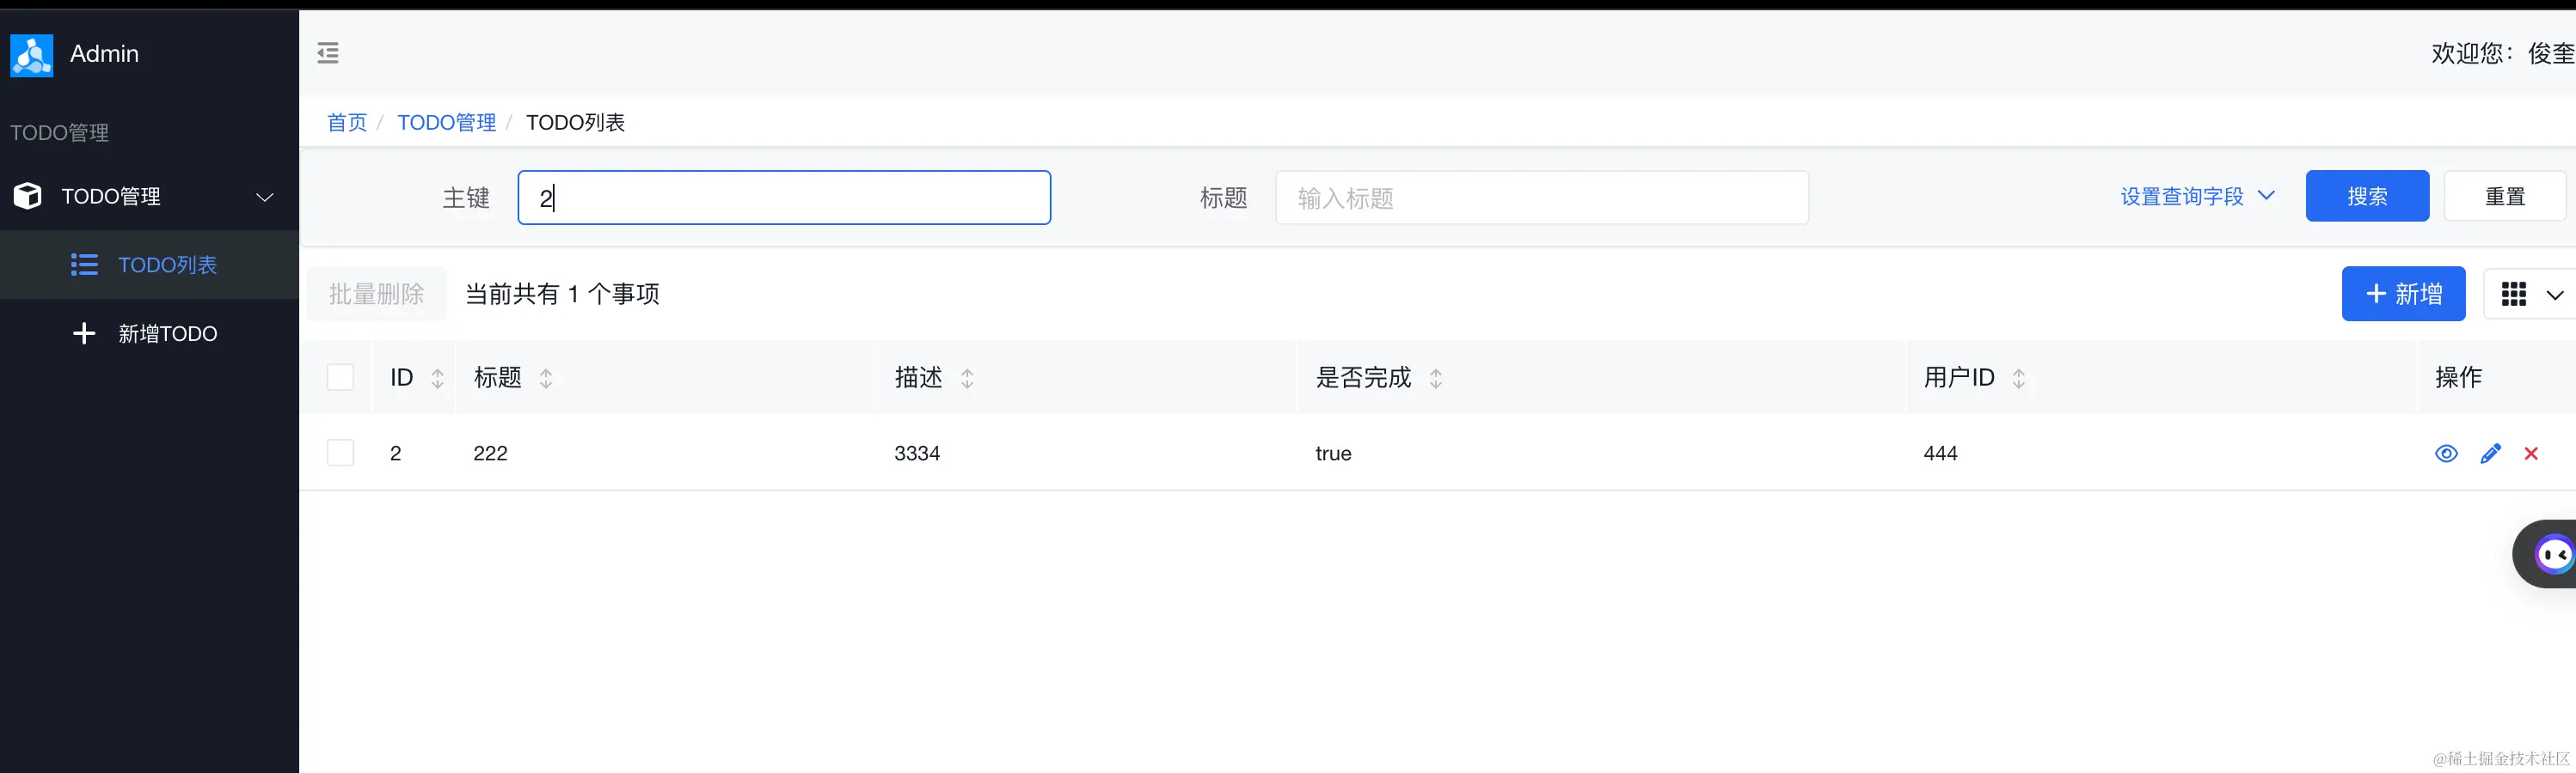Viewport: 2576px width, 773px height.
Task: Go to 首页 breadcrumb link
Action: [x=347, y=123]
